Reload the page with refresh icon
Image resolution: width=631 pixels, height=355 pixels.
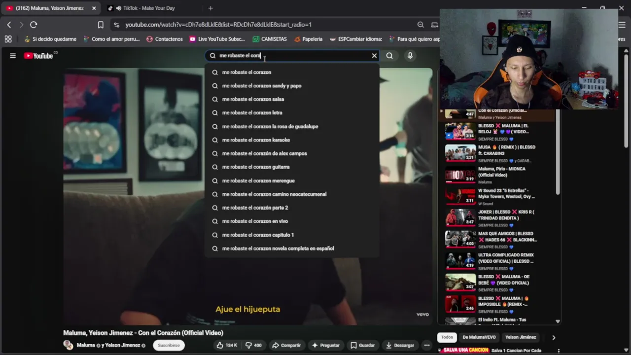coord(34,25)
